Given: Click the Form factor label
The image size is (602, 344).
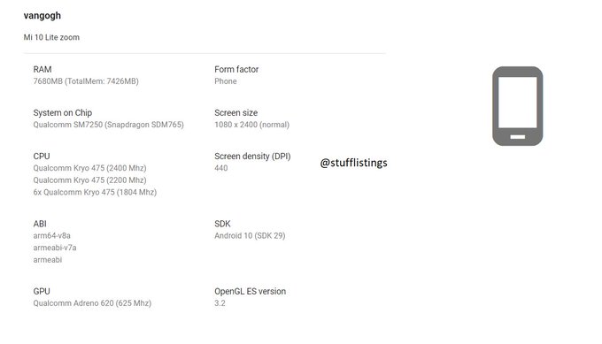Looking at the screenshot, I should [x=236, y=69].
